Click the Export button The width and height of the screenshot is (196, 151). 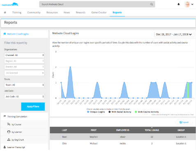pos(184,122)
